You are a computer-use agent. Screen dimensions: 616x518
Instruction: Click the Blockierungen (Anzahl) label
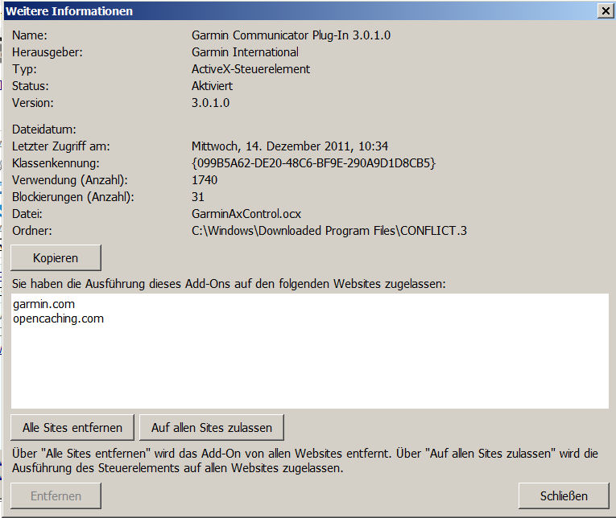pyautogui.click(x=73, y=197)
